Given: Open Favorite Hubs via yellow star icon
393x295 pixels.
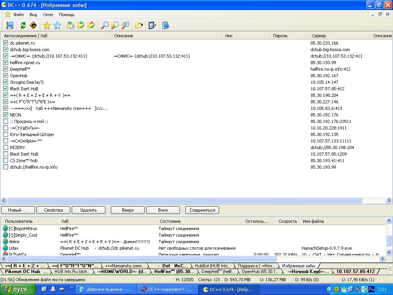Looking at the screenshot, I should 47,25.
